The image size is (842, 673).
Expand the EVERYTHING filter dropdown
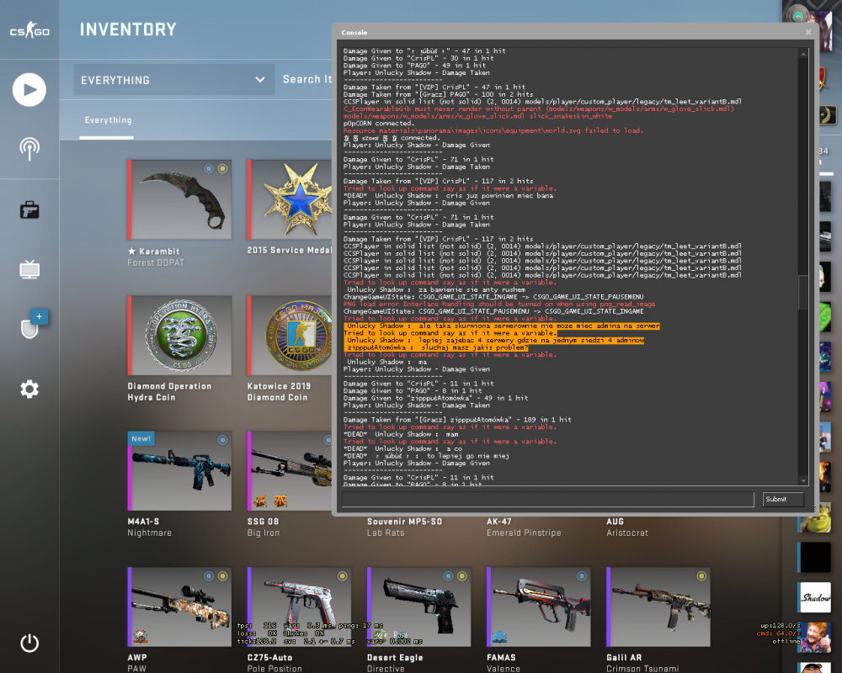click(x=174, y=80)
